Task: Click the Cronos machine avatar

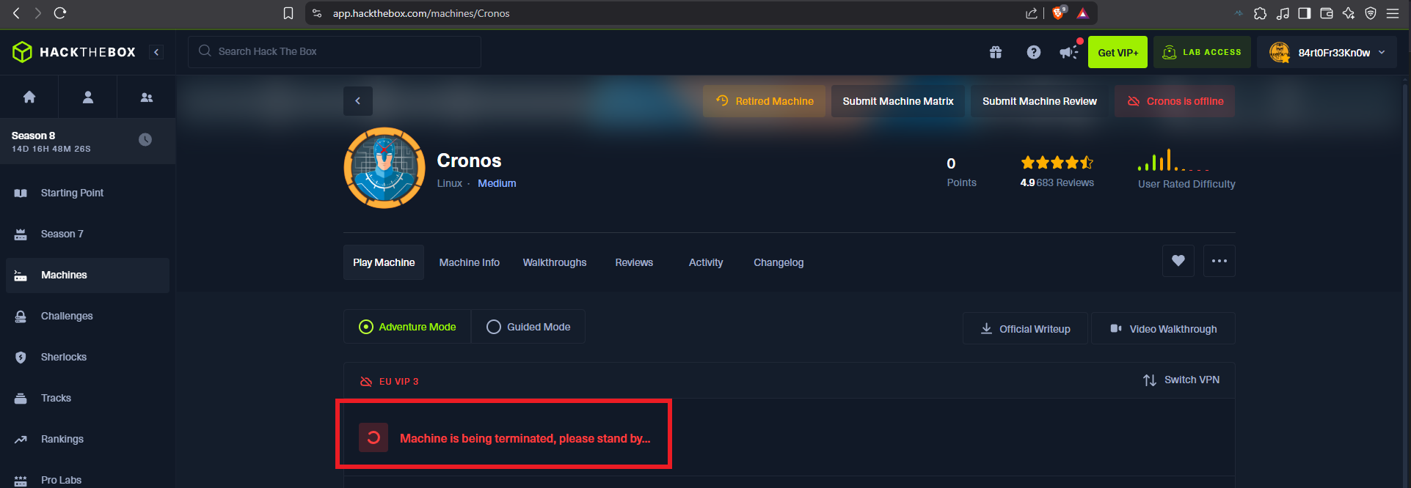Action: click(384, 168)
